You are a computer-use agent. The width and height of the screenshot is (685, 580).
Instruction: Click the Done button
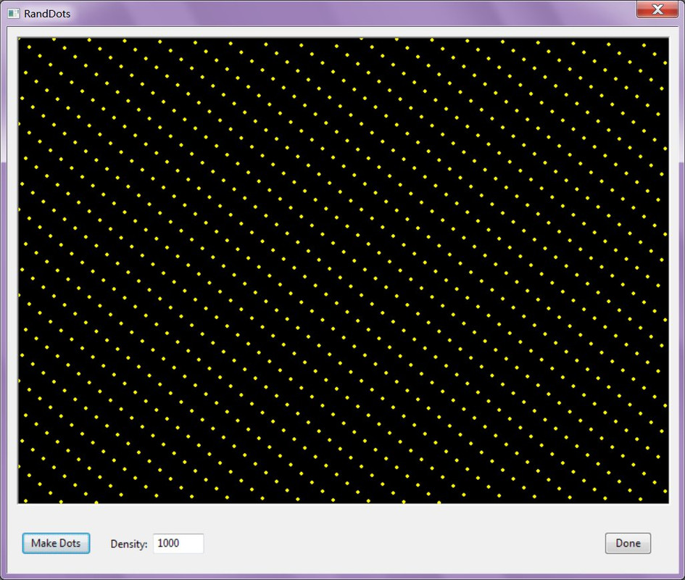[x=628, y=543]
